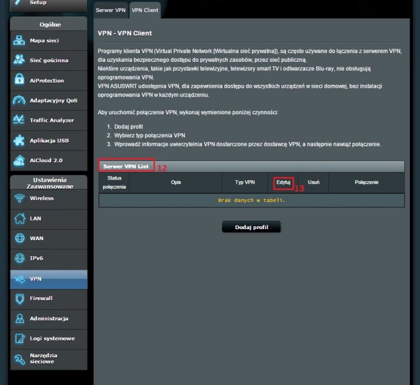
Task: Switch to Serwer VPN tab
Action: [x=111, y=10]
